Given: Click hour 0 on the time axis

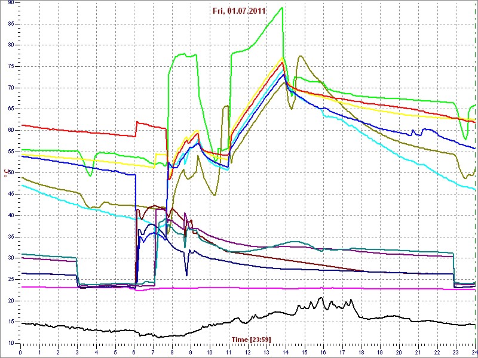Looking at the screenshot, I should pyautogui.click(x=20, y=353).
